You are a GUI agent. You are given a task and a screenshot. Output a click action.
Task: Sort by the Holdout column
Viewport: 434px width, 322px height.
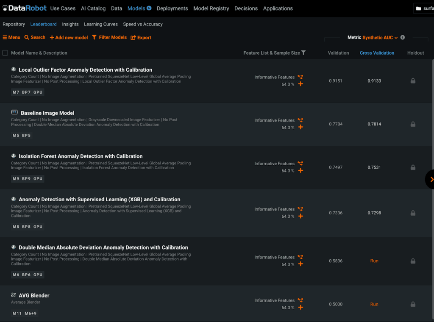tap(415, 53)
